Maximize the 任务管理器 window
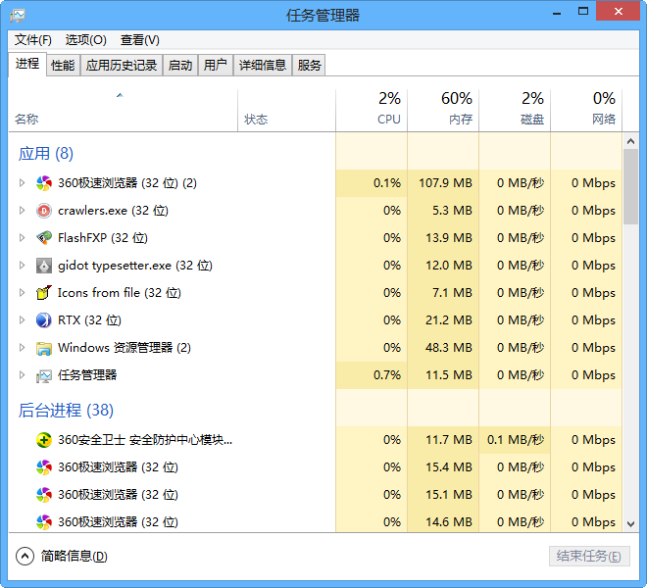The height and width of the screenshot is (588, 647). tap(583, 12)
